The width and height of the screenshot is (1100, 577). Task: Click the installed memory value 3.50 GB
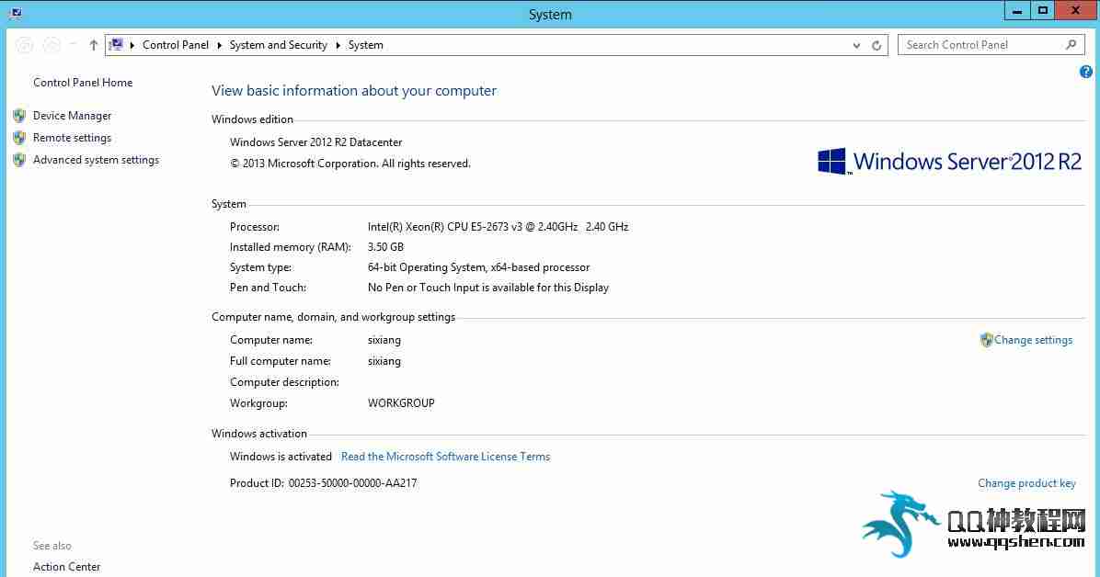(386, 247)
